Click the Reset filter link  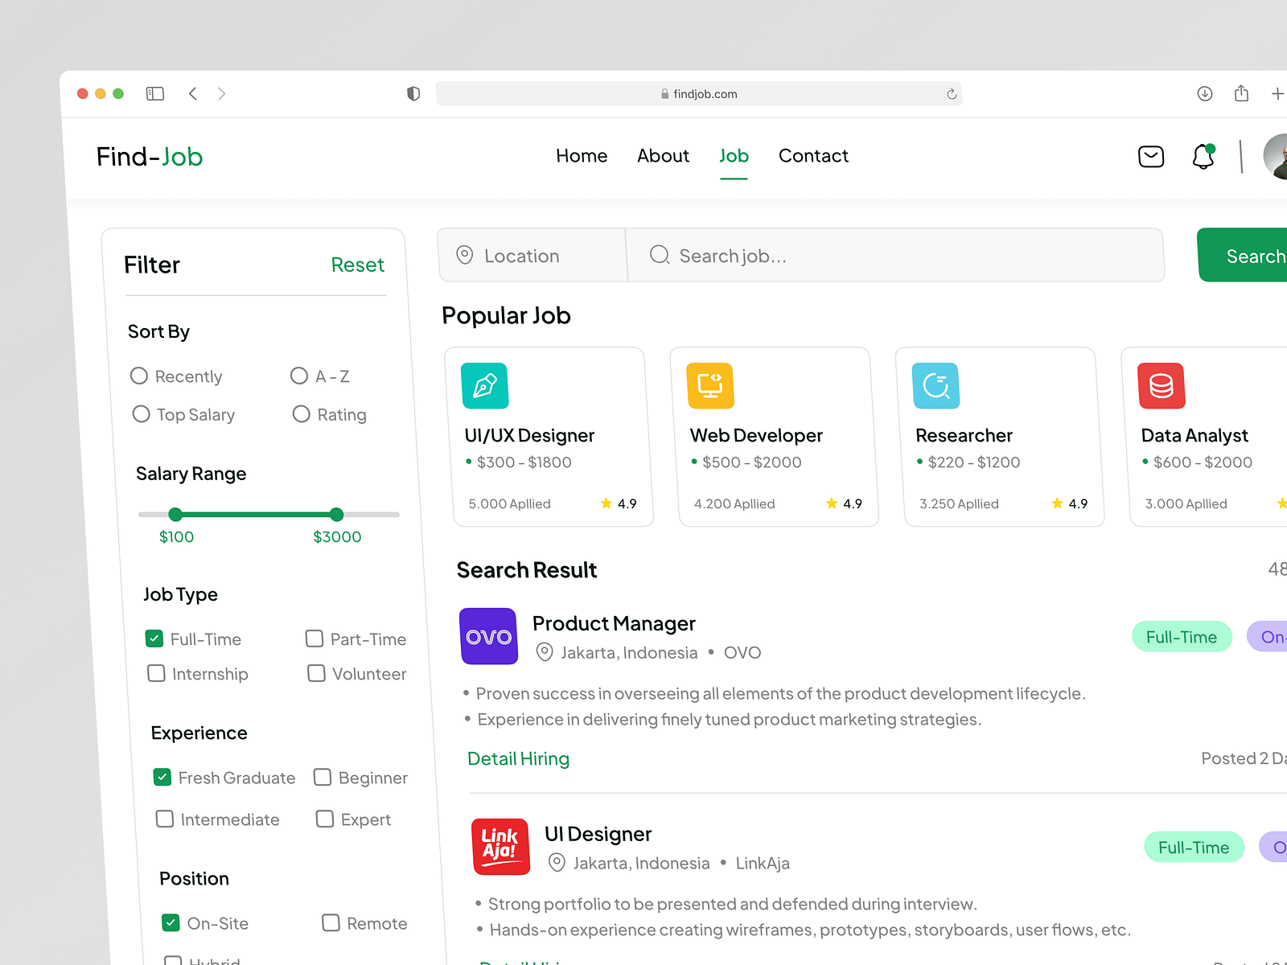(x=357, y=265)
